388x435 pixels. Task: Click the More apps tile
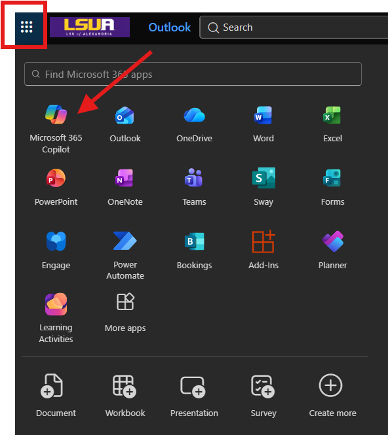(x=125, y=313)
